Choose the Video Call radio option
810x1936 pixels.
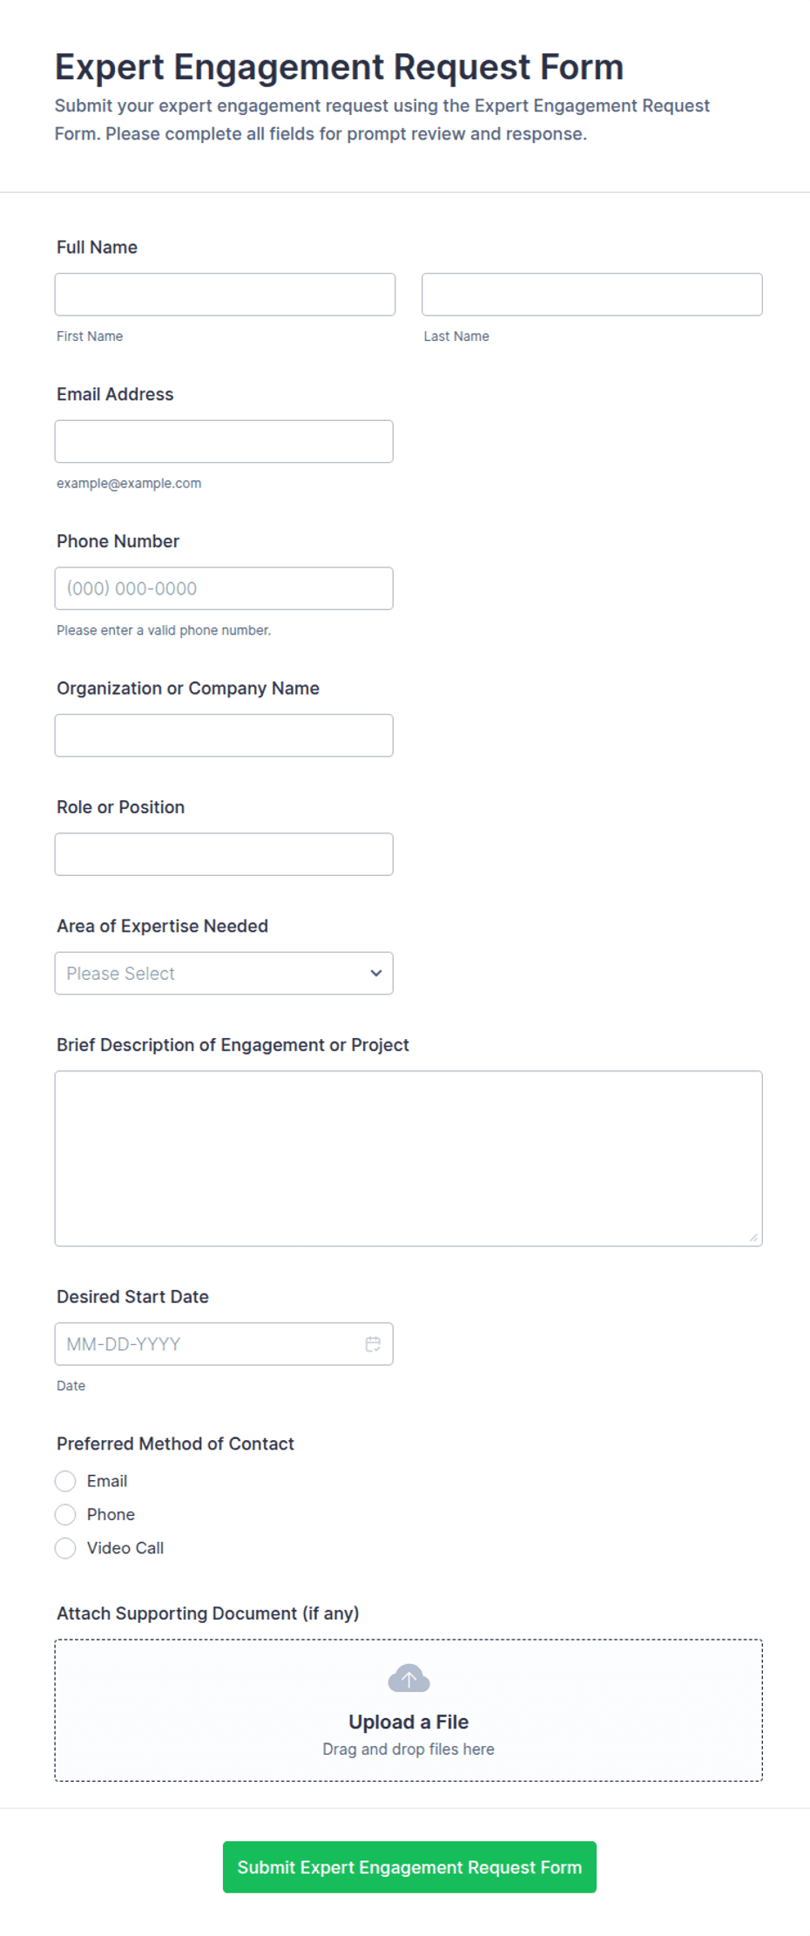[65, 1548]
